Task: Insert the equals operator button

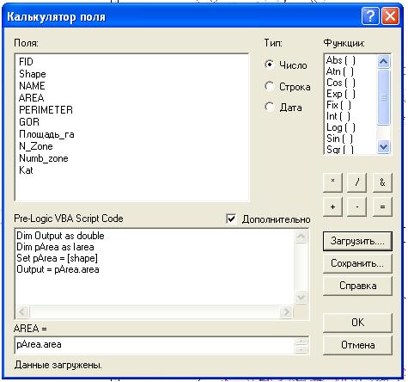Action: tap(382, 206)
